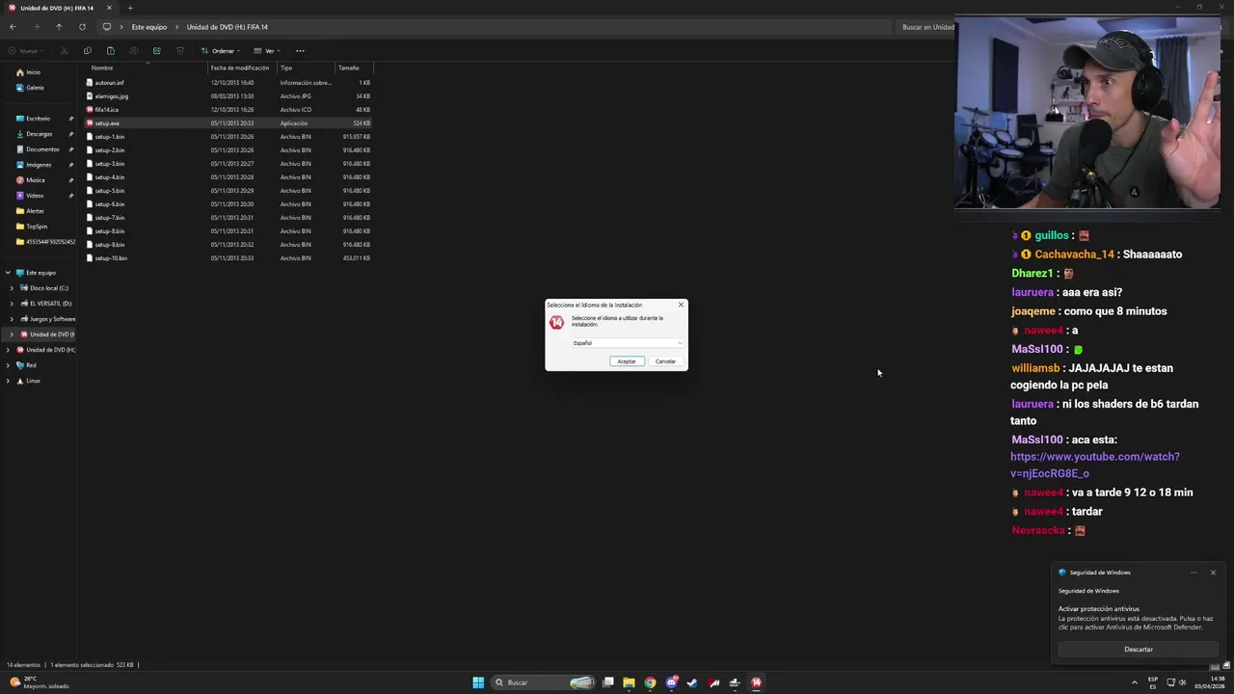This screenshot has width=1234, height=694.
Task: Expand Disco local (C:) node
Action: tap(12, 288)
